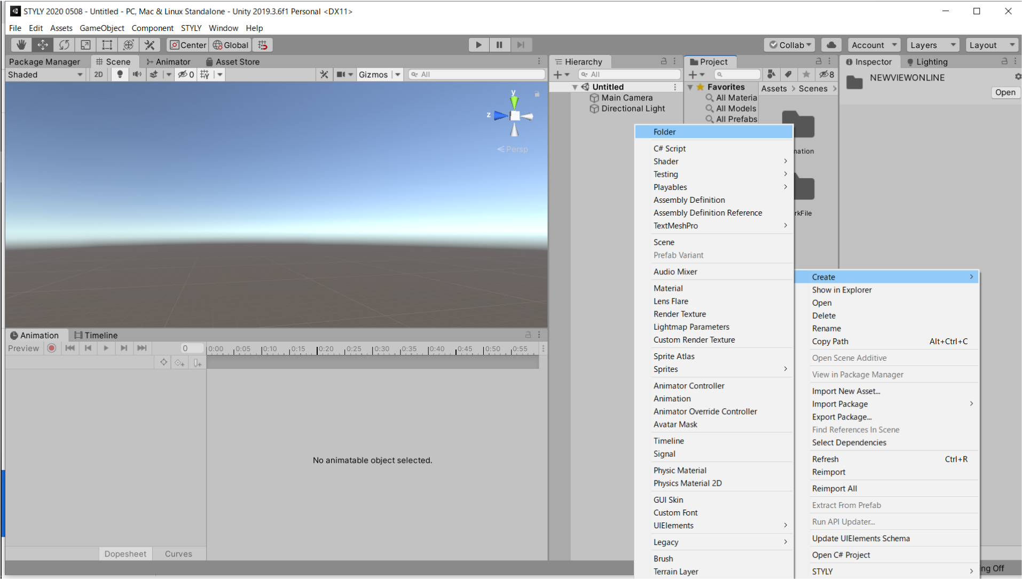
Task: Choose Folder in Create submenu
Action: (714, 132)
